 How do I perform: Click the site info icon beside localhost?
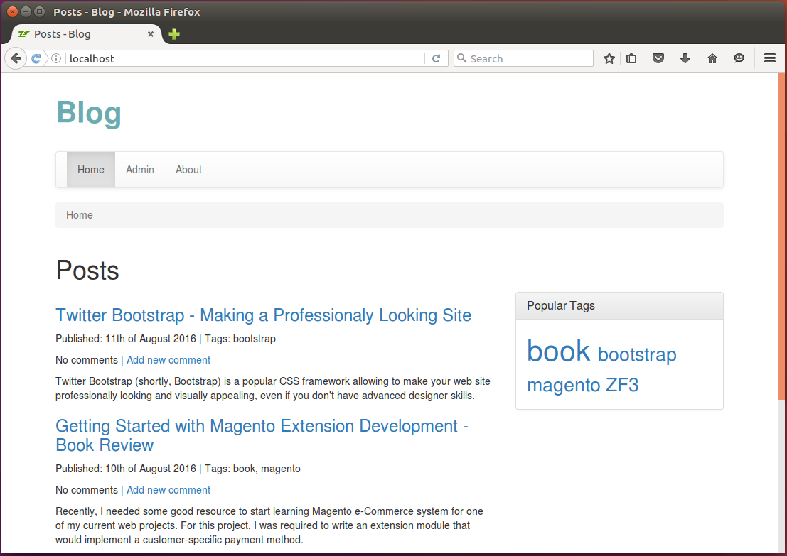click(56, 59)
